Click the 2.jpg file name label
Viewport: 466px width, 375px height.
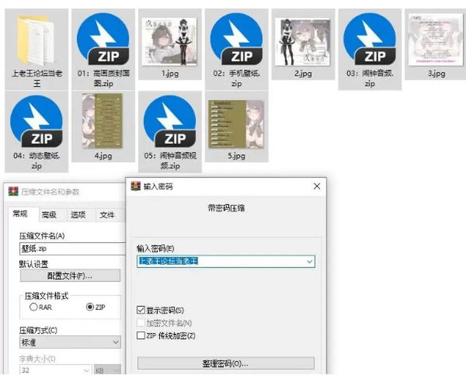[x=303, y=73]
